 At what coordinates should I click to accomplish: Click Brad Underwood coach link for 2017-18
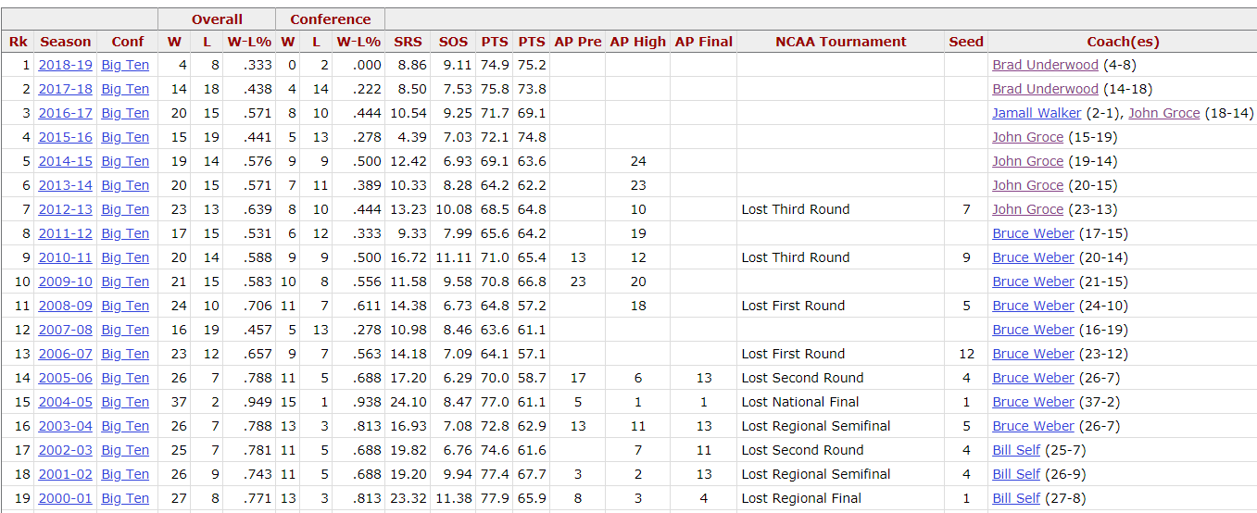(1045, 89)
